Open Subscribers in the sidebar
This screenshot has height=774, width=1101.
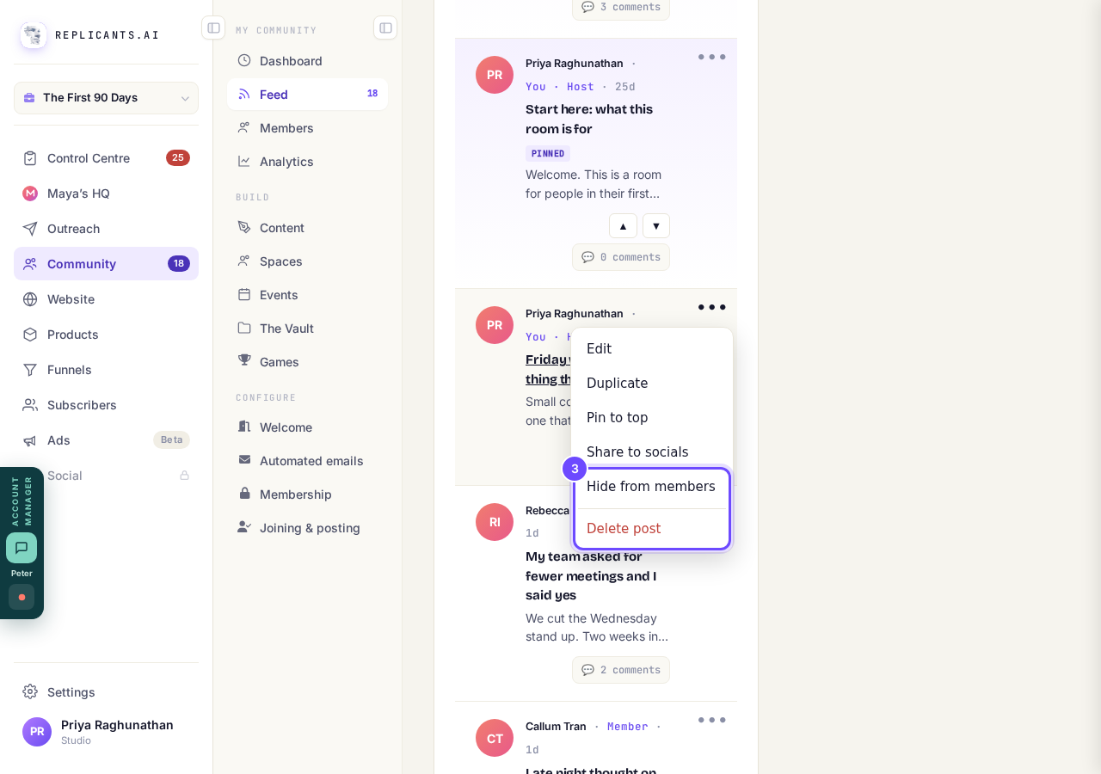point(106,405)
